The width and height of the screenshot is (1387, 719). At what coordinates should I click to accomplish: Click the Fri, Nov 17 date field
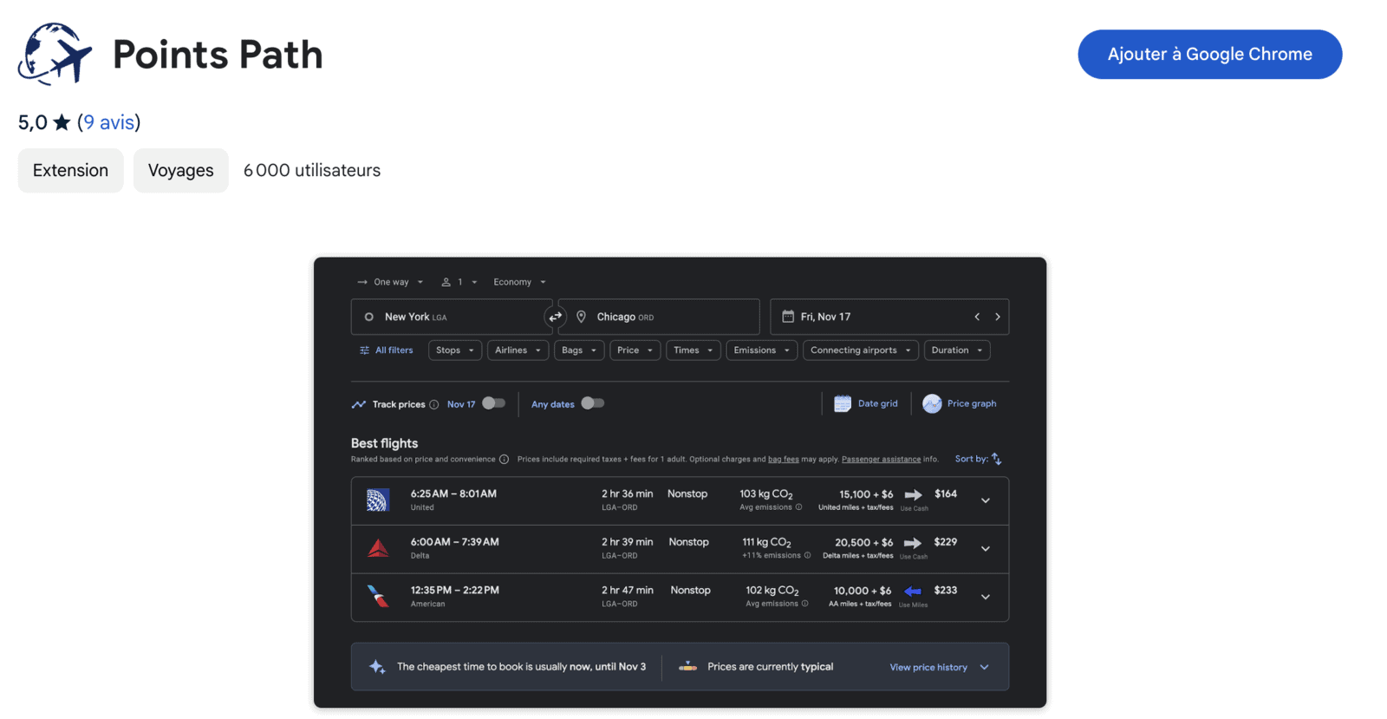click(889, 317)
